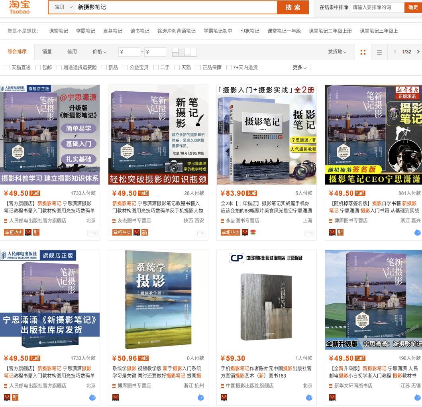Image resolution: width=422 pixels, height=407 pixels.
Task: Enable 正品保障 filter checkbox
Action: pyautogui.click(x=198, y=67)
